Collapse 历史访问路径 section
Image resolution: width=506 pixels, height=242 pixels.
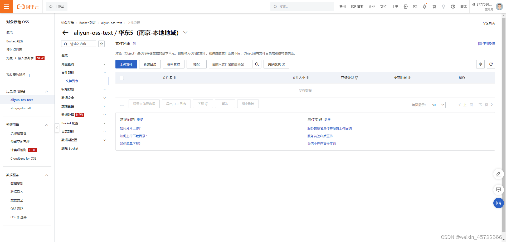pos(47,91)
